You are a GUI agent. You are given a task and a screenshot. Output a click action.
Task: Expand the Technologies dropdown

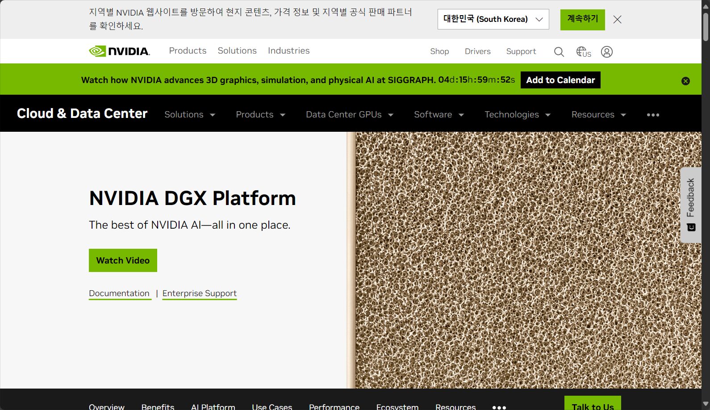518,115
